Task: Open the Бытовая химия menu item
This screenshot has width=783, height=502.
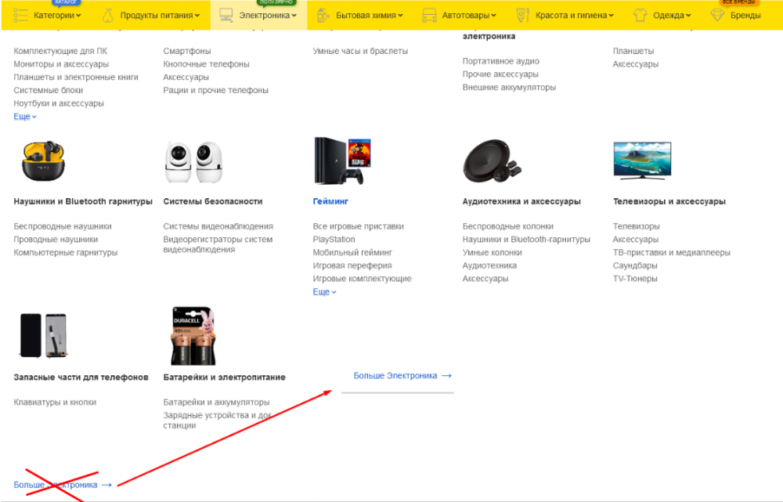Action: pos(369,15)
